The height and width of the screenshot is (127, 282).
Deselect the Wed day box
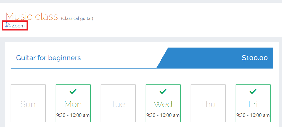click(163, 103)
